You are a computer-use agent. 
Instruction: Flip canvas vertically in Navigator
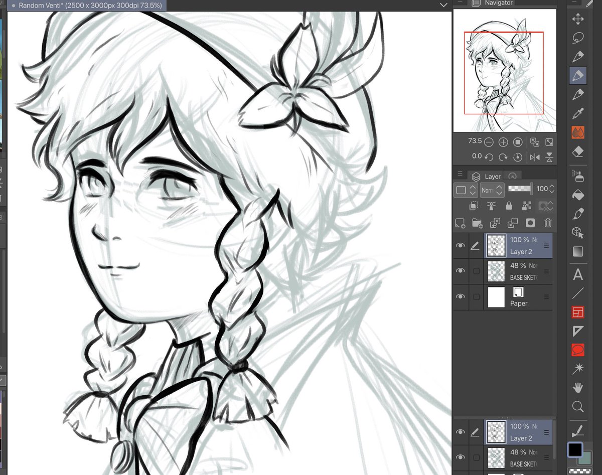[550, 157]
